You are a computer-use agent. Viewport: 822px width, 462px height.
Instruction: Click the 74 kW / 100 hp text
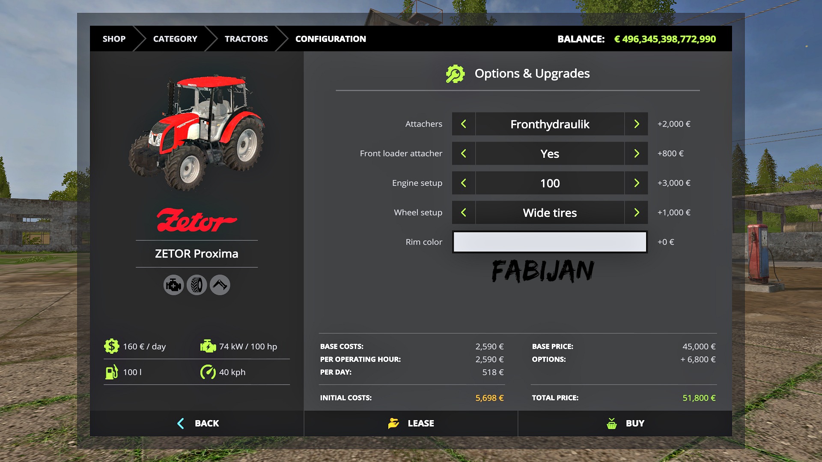(248, 346)
